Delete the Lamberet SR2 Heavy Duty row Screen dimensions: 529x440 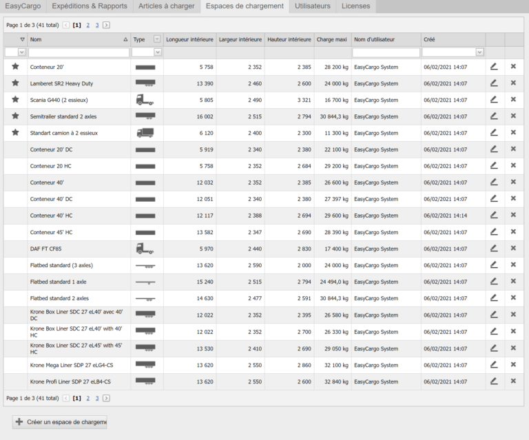[513, 83]
